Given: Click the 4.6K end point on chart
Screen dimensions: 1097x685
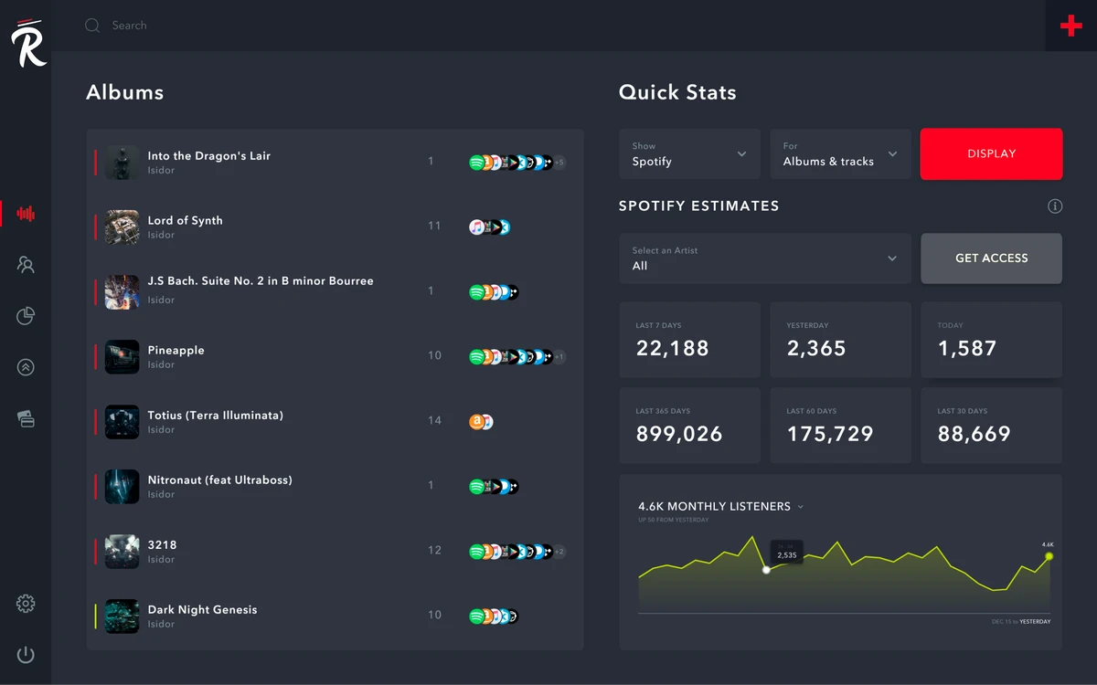Looking at the screenshot, I should 1049,556.
